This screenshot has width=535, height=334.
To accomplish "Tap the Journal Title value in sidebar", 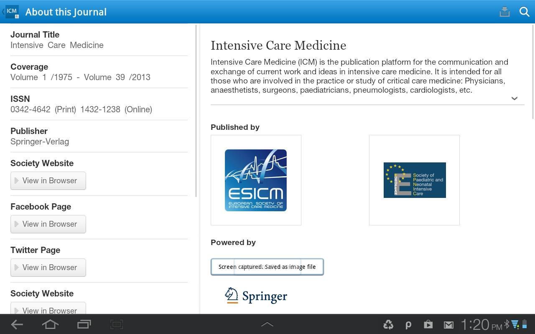I will (x=57, y=45).
